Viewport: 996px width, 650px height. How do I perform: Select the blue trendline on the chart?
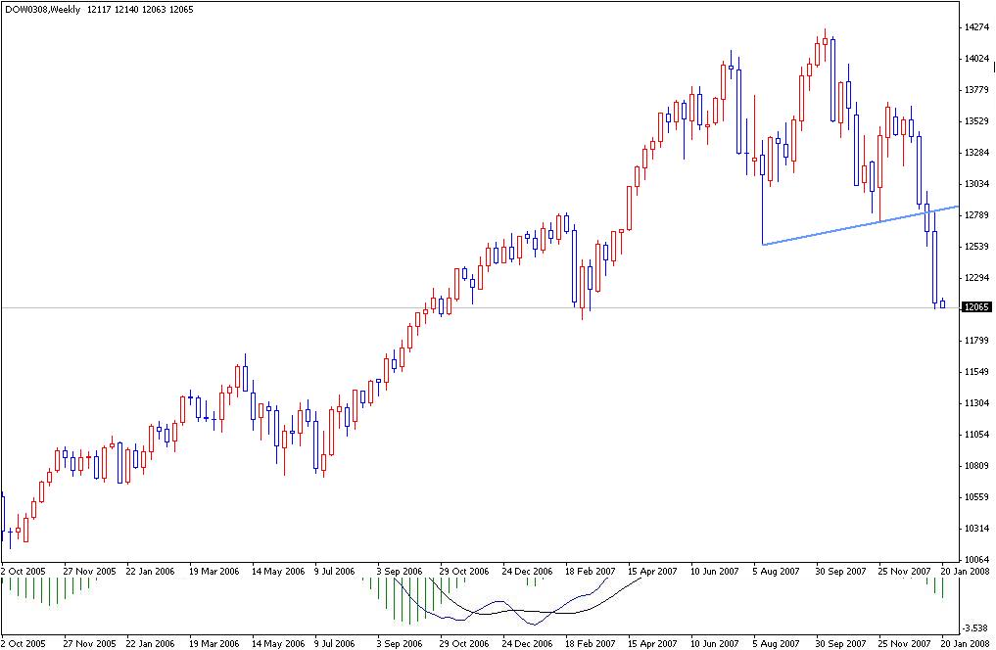point(860,226)
